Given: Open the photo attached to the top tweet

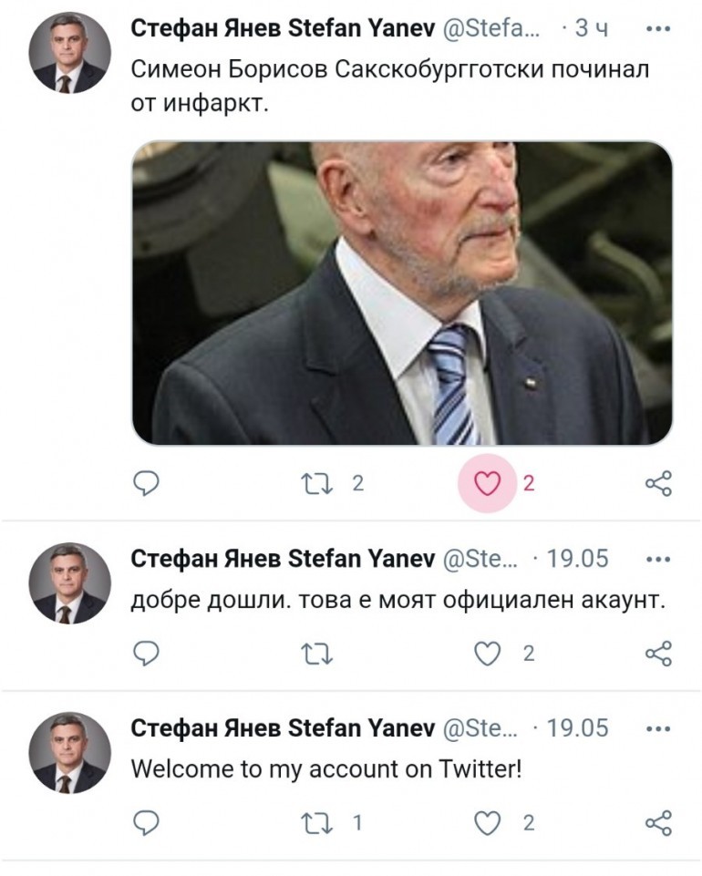Looking at the screenshot, I should (402, 294).
